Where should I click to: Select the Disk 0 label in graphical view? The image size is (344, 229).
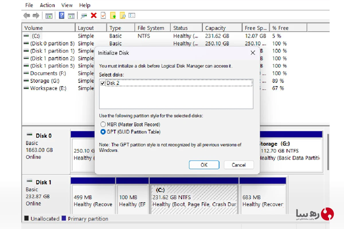(x=44, y=136)
